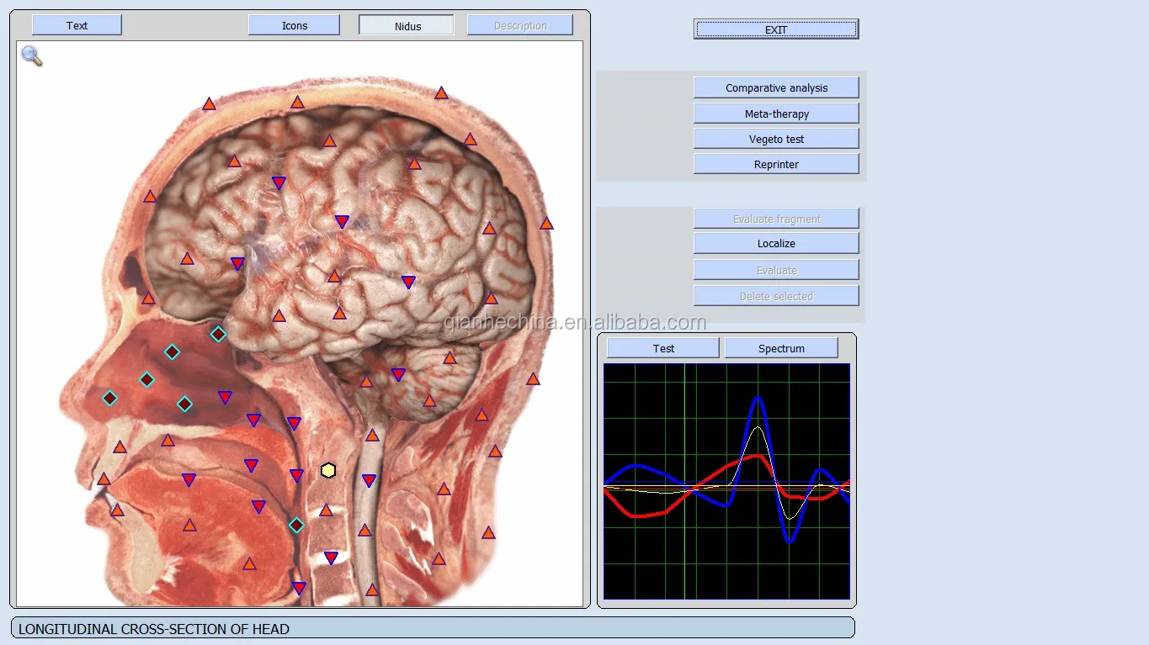Select the cyan diamond marker on the throat
This screenshot has width=1149, height=645.
point(296,526)
